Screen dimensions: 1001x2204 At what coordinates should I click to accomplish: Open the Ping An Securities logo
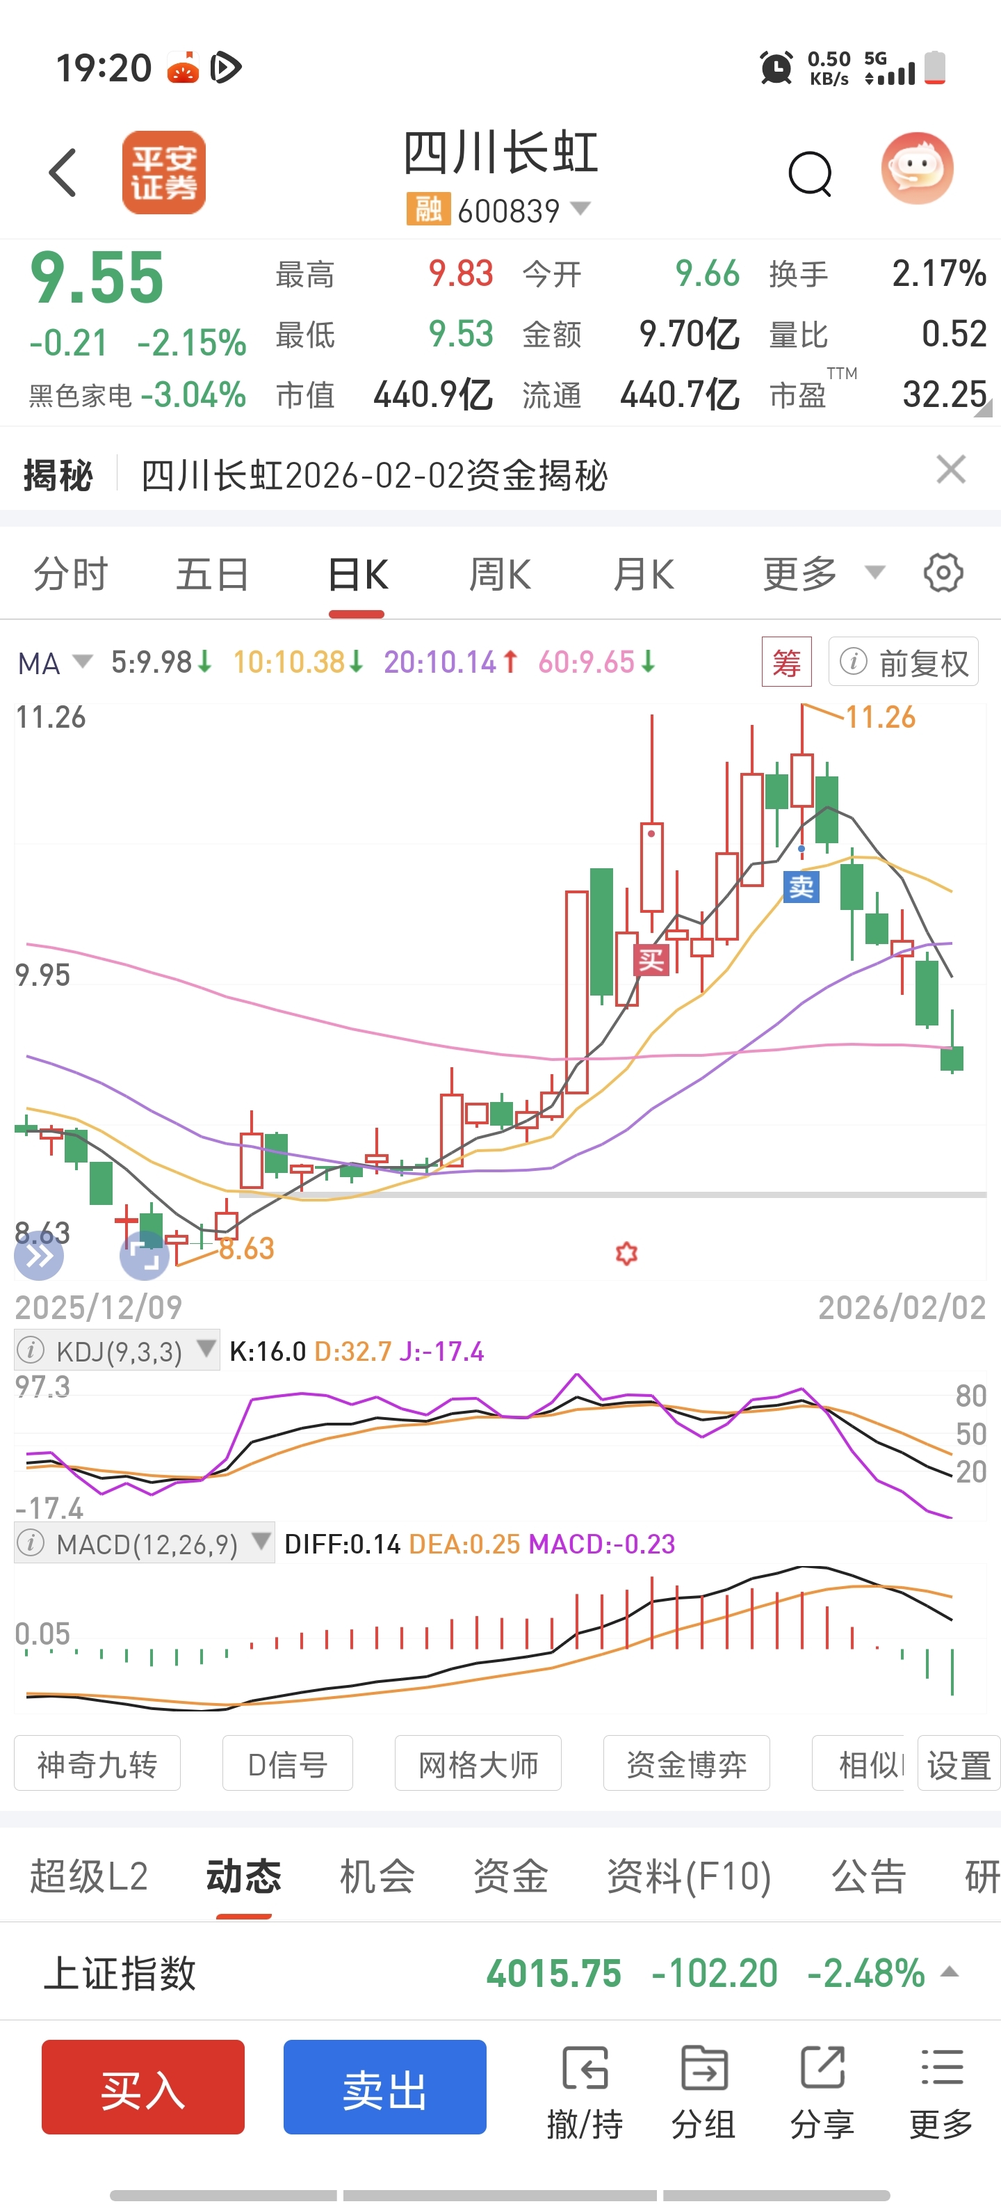[164, 172]
